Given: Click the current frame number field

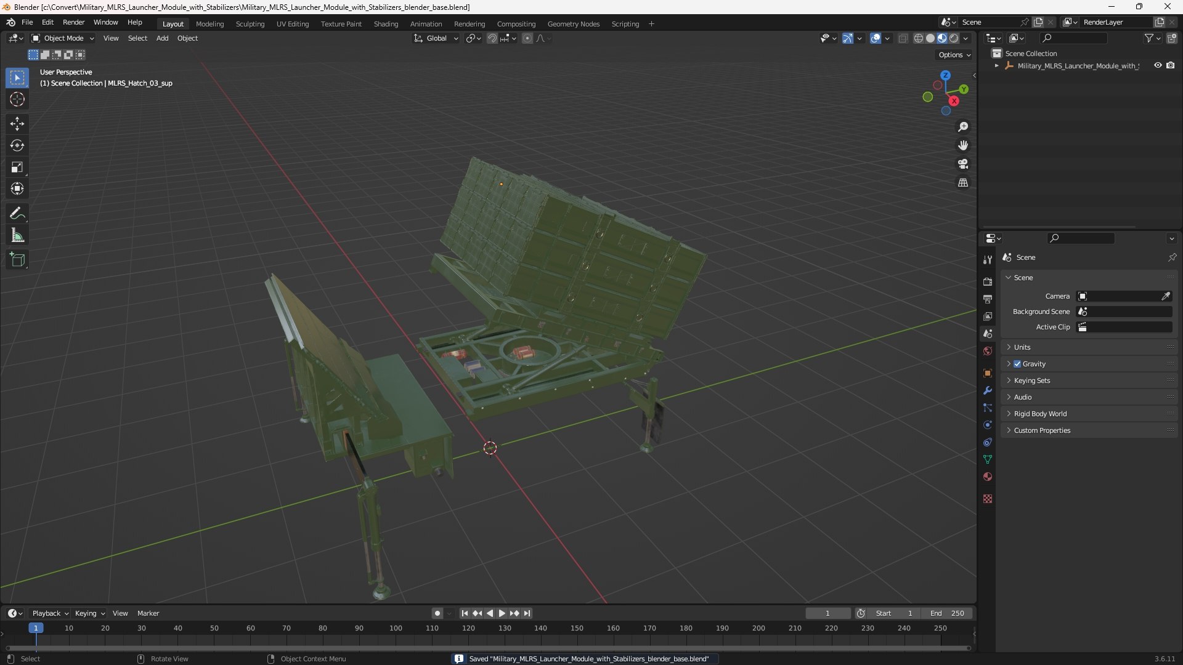Looking at the screenshot, I should [827, 613].
